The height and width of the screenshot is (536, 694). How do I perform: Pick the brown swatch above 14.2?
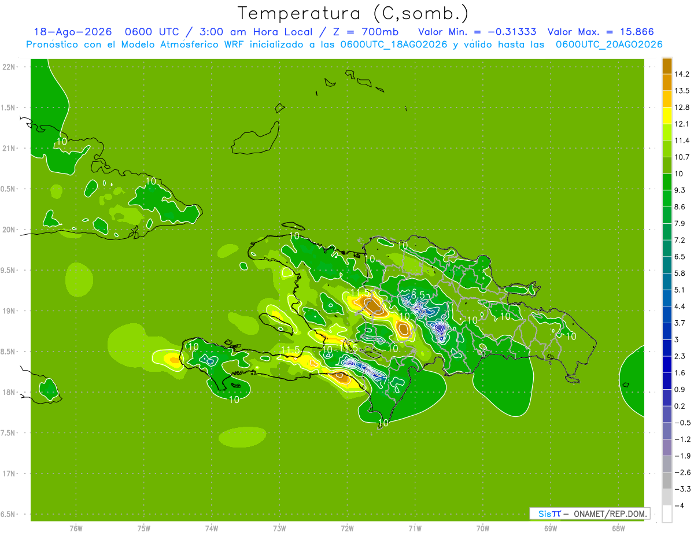click(667, 65)
